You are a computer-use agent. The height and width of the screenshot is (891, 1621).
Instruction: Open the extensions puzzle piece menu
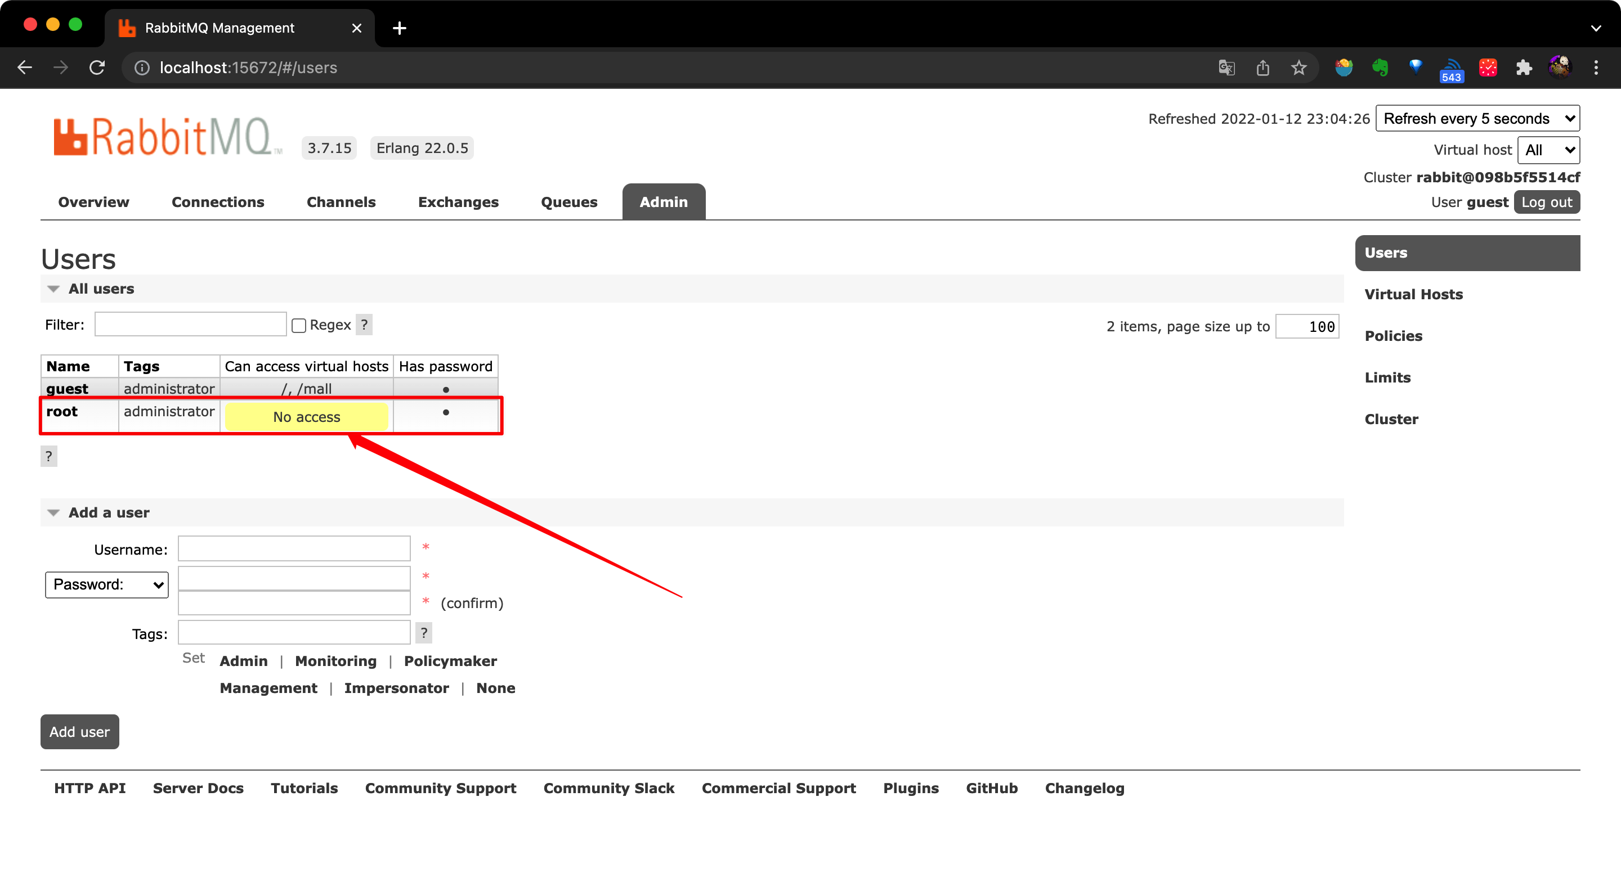pyautogui.click(x=1524, y=67)
